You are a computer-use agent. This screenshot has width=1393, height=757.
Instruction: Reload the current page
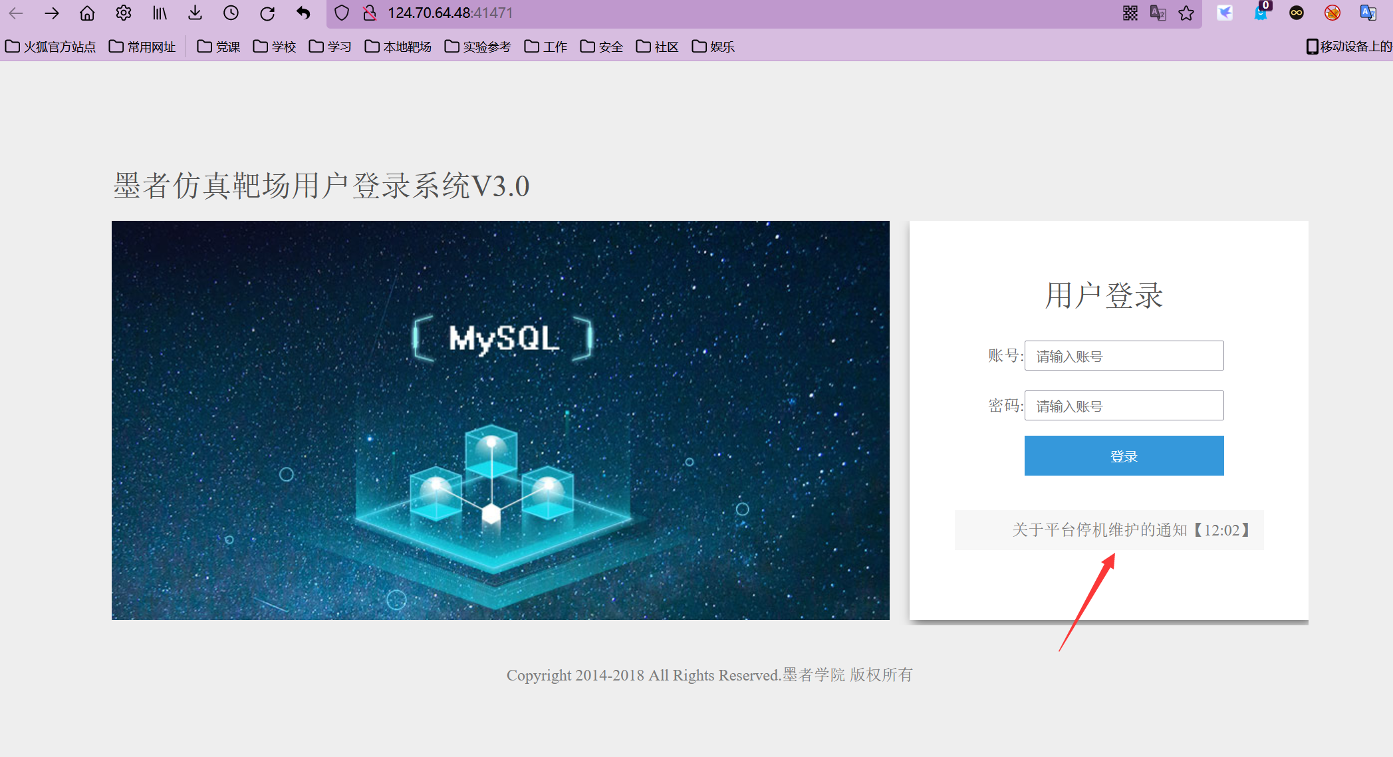click(x=267, y=13)
